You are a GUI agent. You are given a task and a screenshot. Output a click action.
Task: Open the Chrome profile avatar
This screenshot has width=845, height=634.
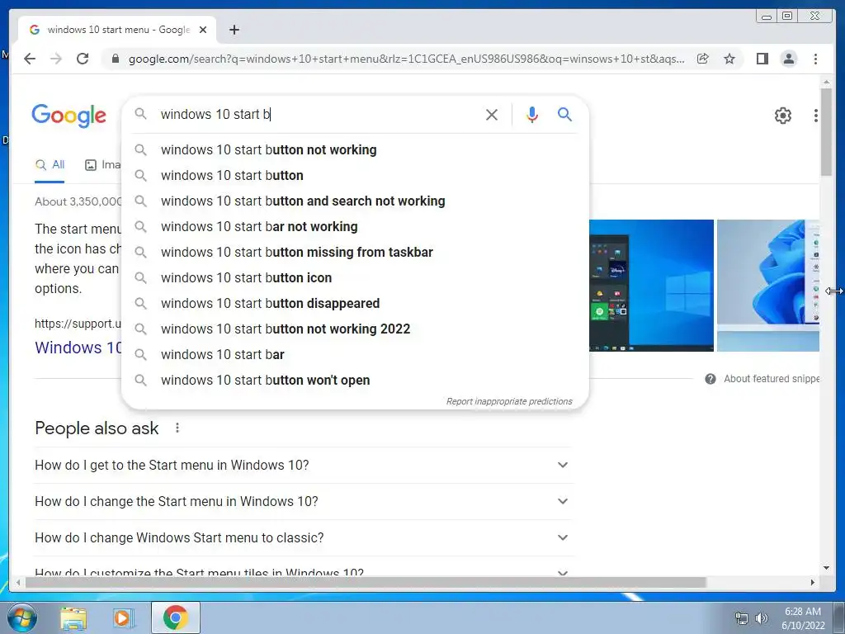pos(788,59)
